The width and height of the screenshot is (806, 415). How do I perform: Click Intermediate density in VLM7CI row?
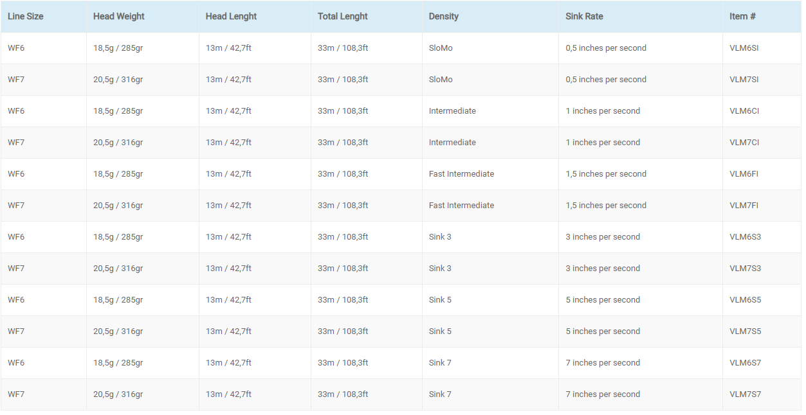click(452, 143)
